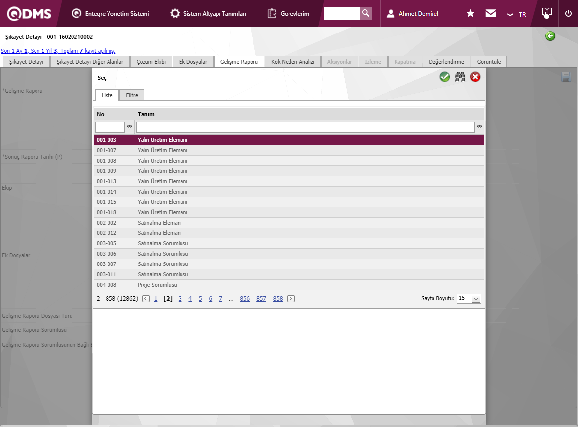This screenshot has height=427, width=578.
Task: Select row 002-012 Satınalma Elemanı
Action: click(289, 233)
